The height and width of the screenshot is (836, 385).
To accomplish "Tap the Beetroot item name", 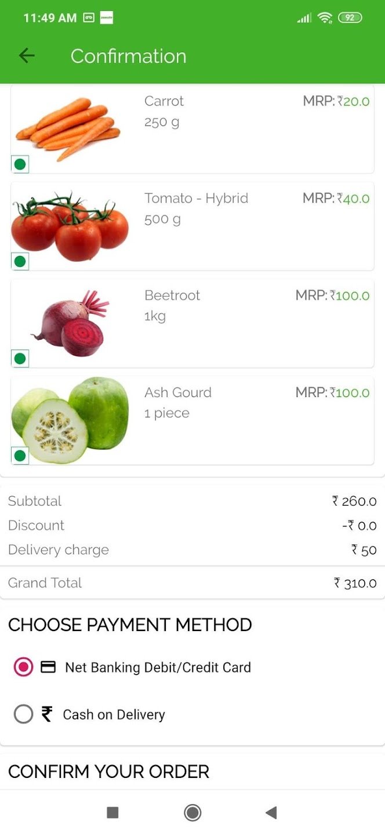I will (x=172, y=295).
